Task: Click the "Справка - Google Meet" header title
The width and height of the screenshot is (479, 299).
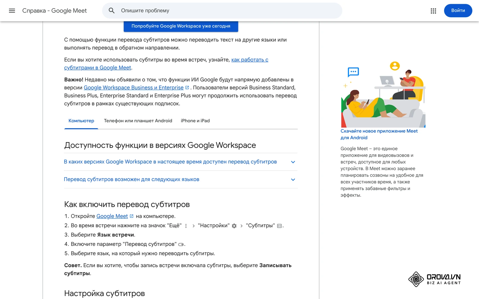Action: [54, 11]
